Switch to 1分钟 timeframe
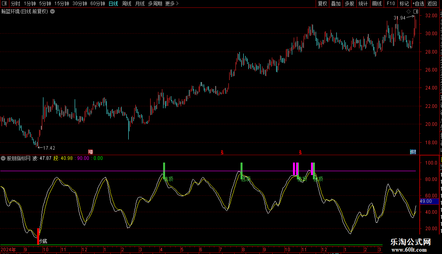Viewport: 442px width, 254px height. point(30,4)
